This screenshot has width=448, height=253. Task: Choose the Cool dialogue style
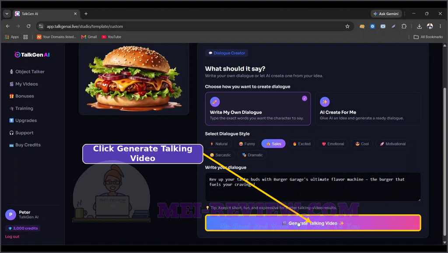(x=362, y=144)
